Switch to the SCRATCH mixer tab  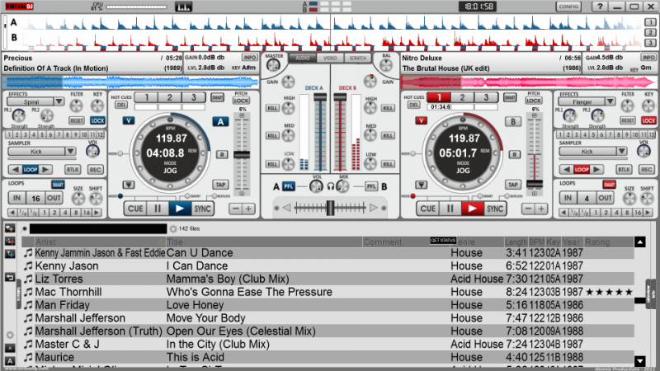(x=358, y=58)
